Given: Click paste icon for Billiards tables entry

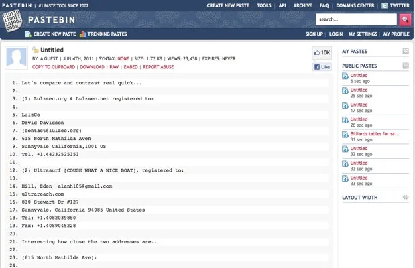Looking at the screenshot, I should (345, 135).
